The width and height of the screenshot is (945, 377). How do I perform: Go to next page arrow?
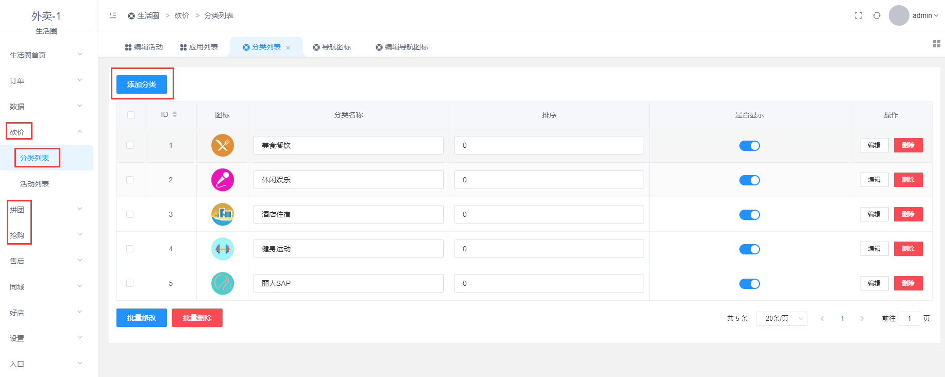pos(862,318)
